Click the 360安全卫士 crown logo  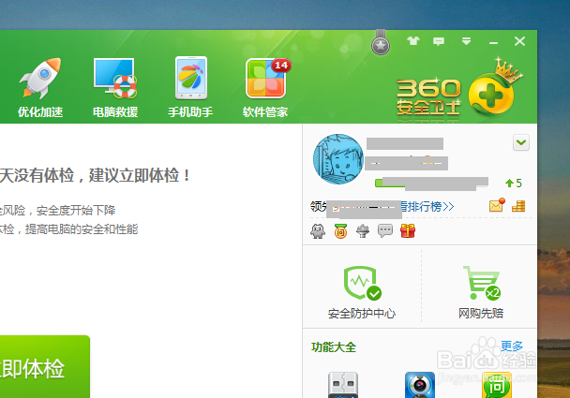click(x=460, y=89)
